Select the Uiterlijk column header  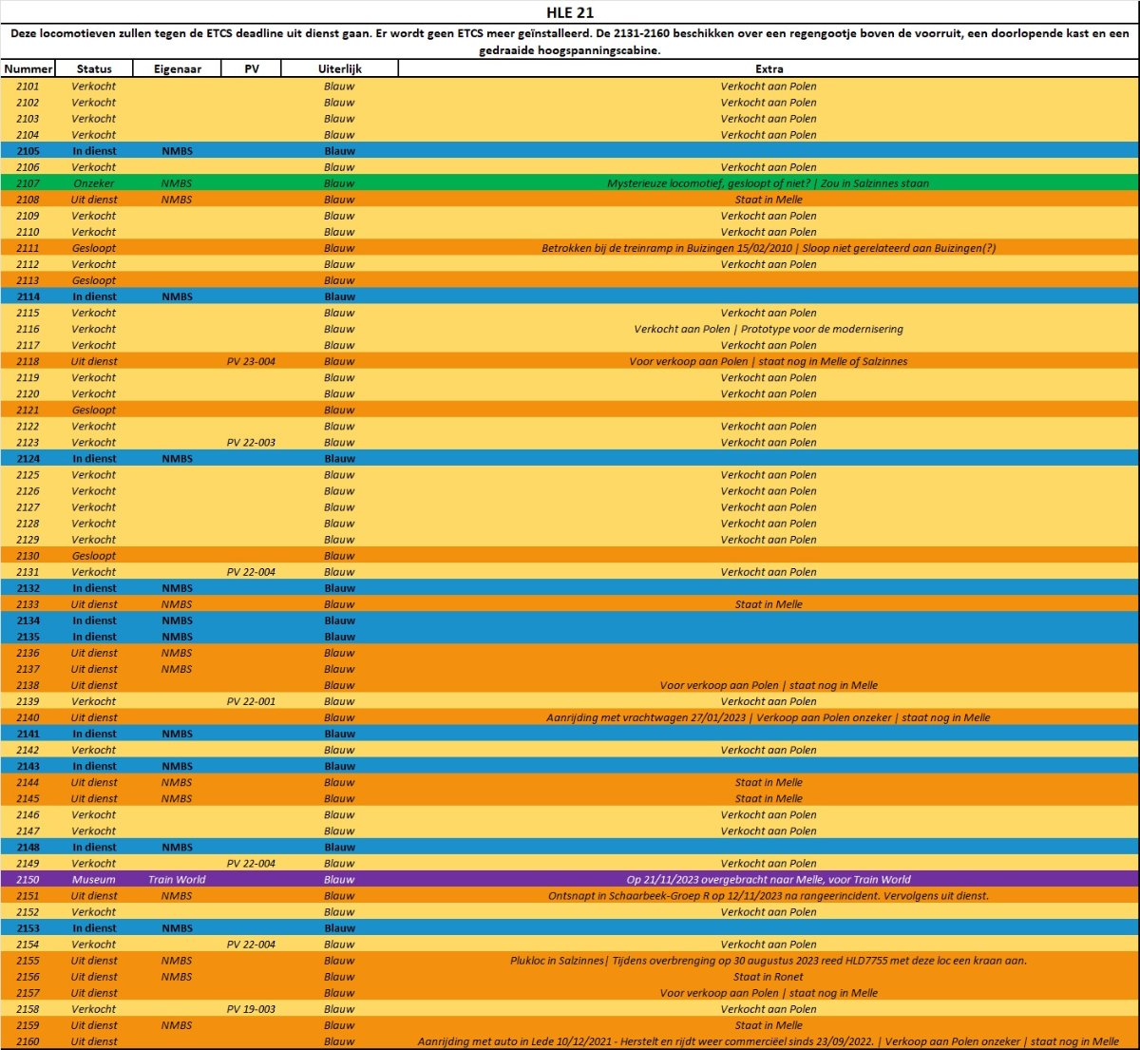pos(339,68)
